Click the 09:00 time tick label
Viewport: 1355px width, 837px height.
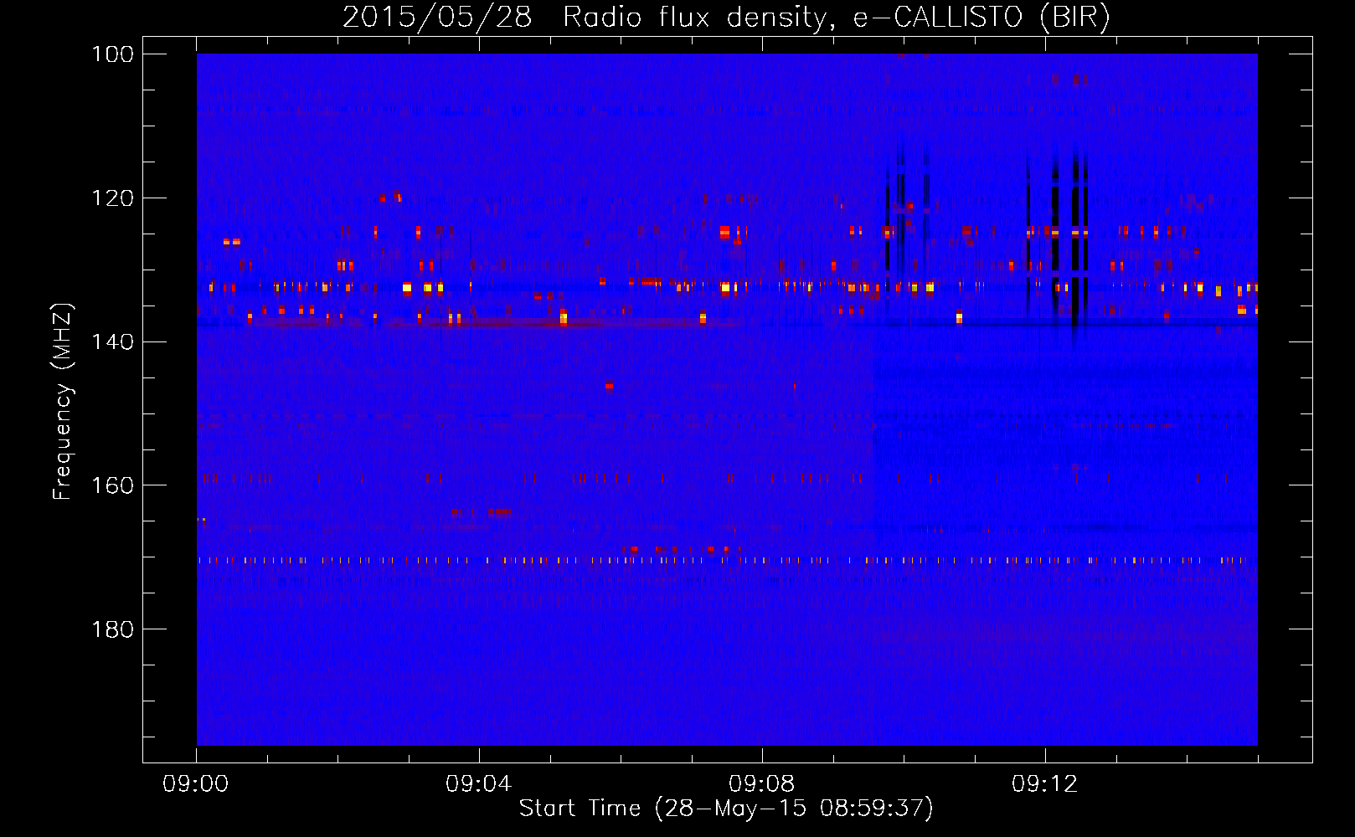tap(196, 784)
